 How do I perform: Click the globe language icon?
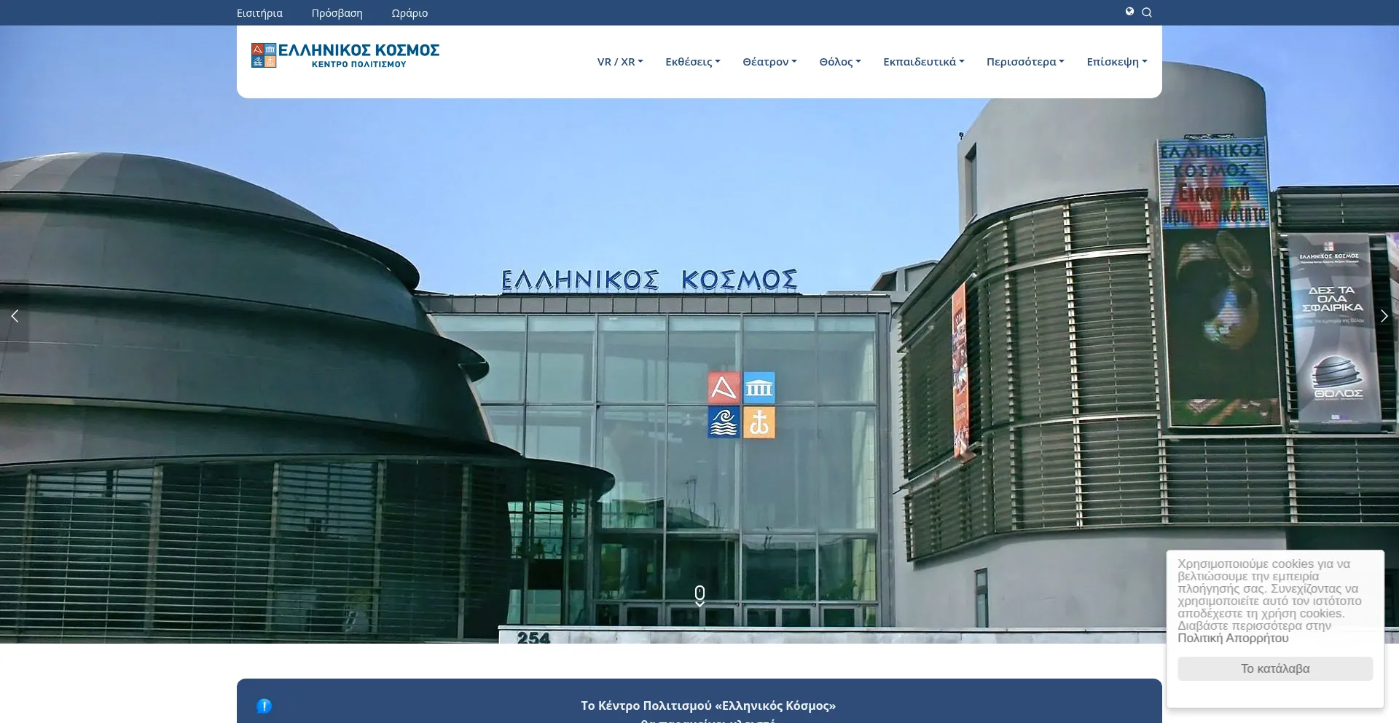click(1129, 12)
